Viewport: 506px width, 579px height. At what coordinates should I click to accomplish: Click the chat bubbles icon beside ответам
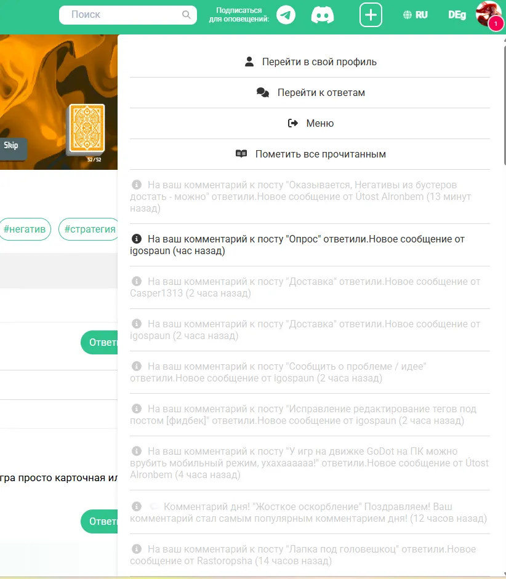[263, 92]
